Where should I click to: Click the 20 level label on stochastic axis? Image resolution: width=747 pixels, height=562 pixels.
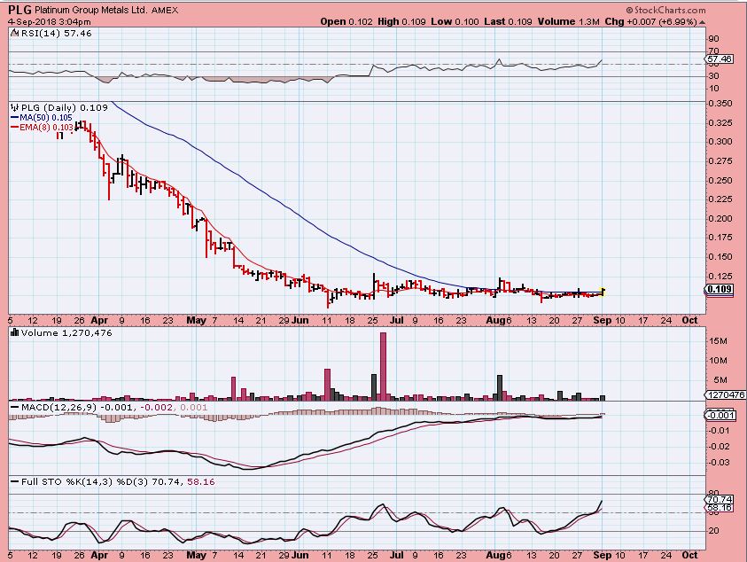click(714, 531)
